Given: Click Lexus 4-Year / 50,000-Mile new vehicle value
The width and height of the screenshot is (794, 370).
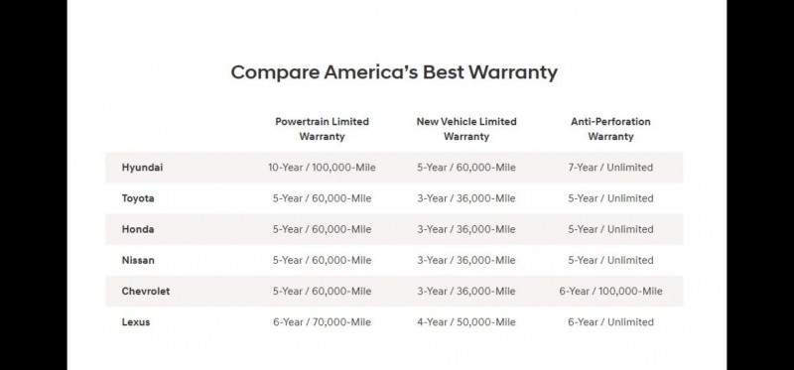Looking at the screenshot, I should [x=466, y=322].
